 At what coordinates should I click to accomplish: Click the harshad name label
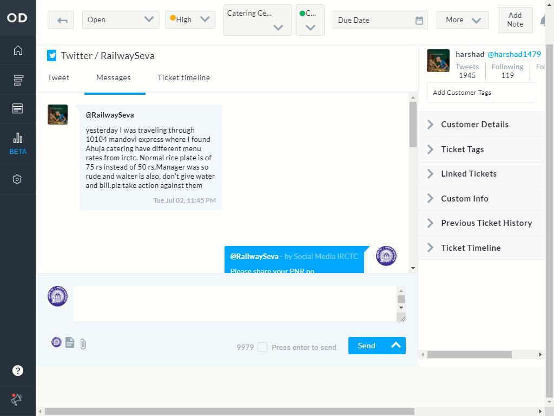[470, 54]
